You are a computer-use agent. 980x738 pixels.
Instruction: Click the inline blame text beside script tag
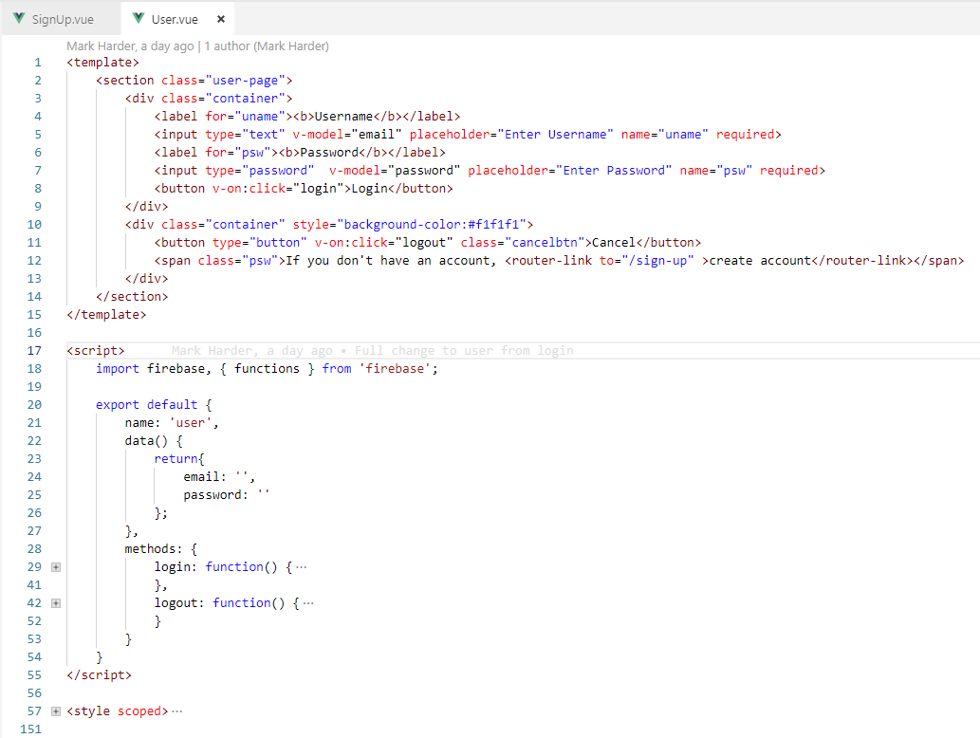coord(372,351)
